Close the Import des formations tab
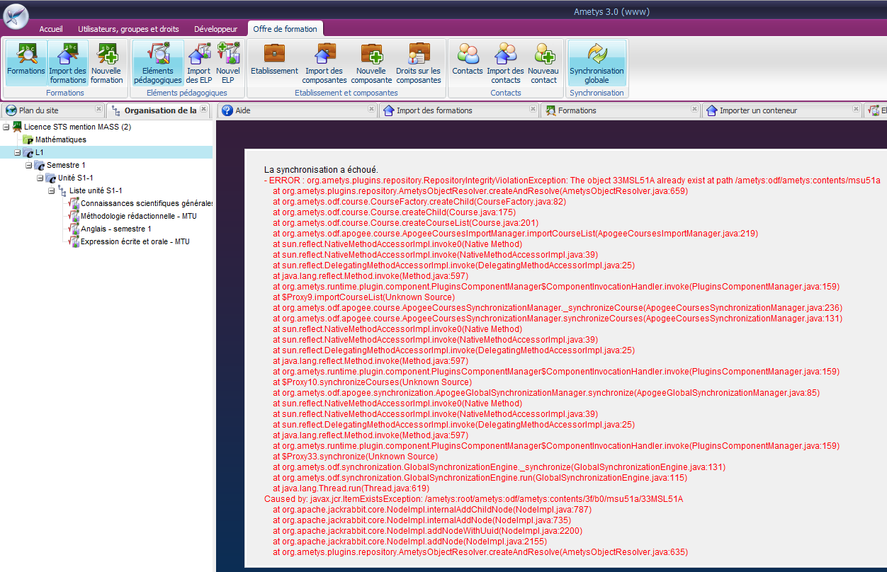 [533, 109]
